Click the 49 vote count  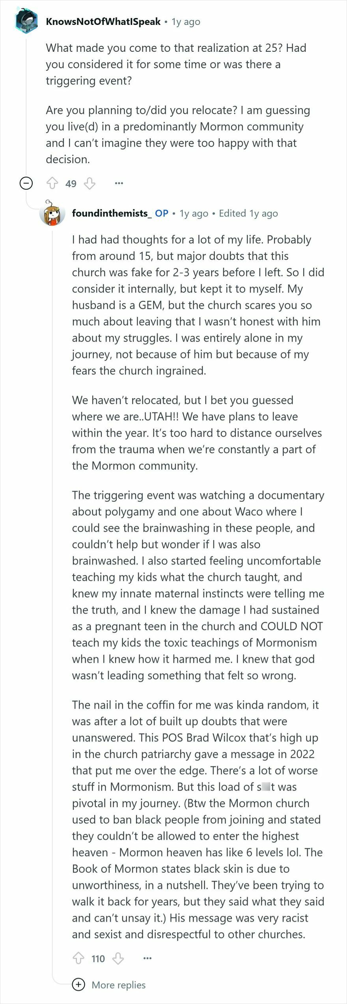[x=71, y=183]
